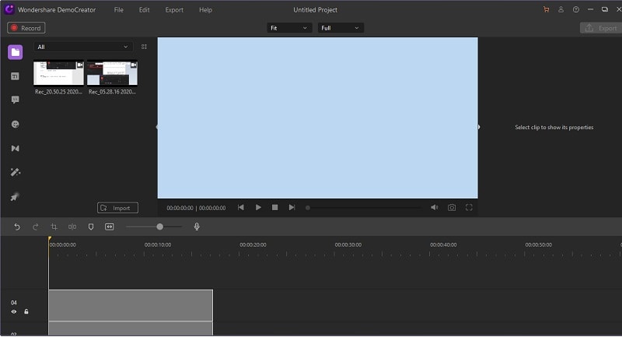Viewport: 622px width, 337px height.
Task: Click the top-right Export button
Action: [x=601, y=28]
